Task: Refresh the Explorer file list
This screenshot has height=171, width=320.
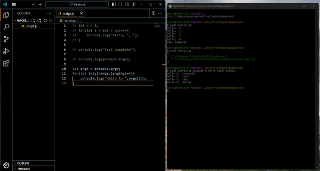Action: tap(45, 20)
